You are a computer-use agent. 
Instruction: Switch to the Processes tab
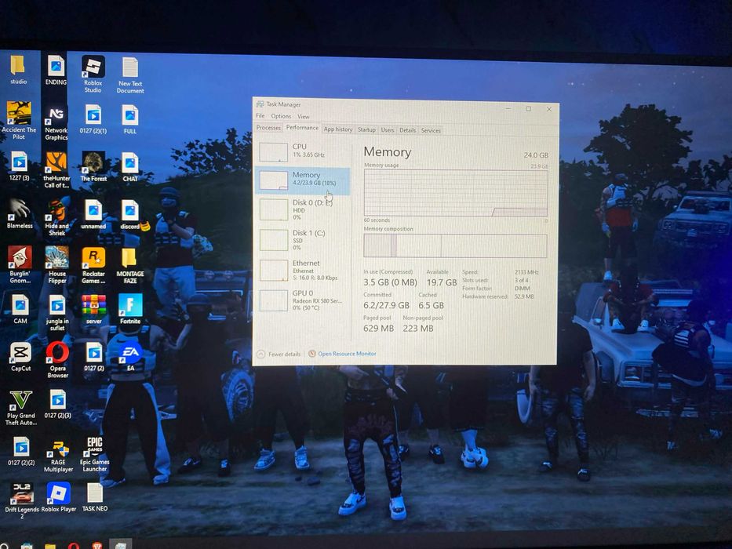(x=268, y=127)
